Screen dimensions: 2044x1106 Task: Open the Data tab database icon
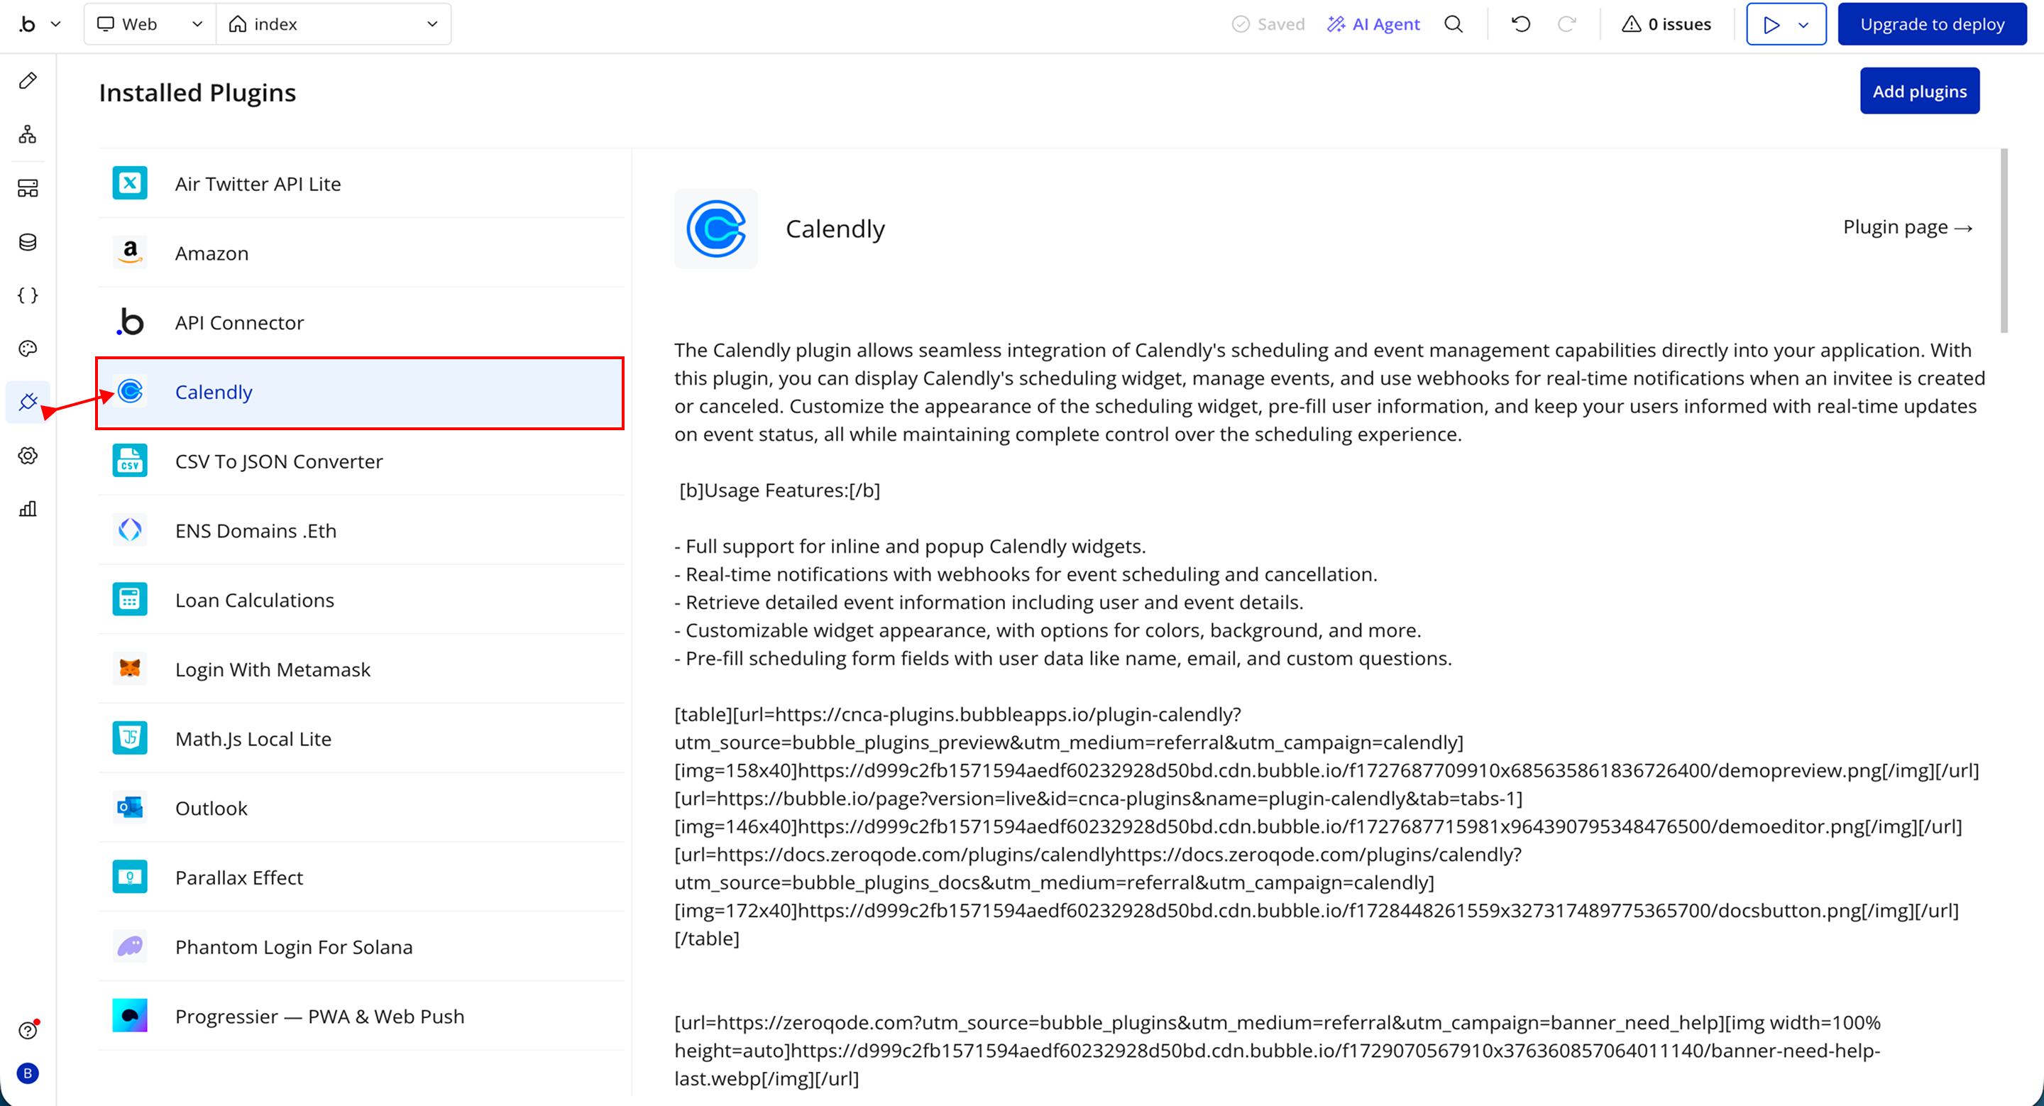tap(28, 242)
